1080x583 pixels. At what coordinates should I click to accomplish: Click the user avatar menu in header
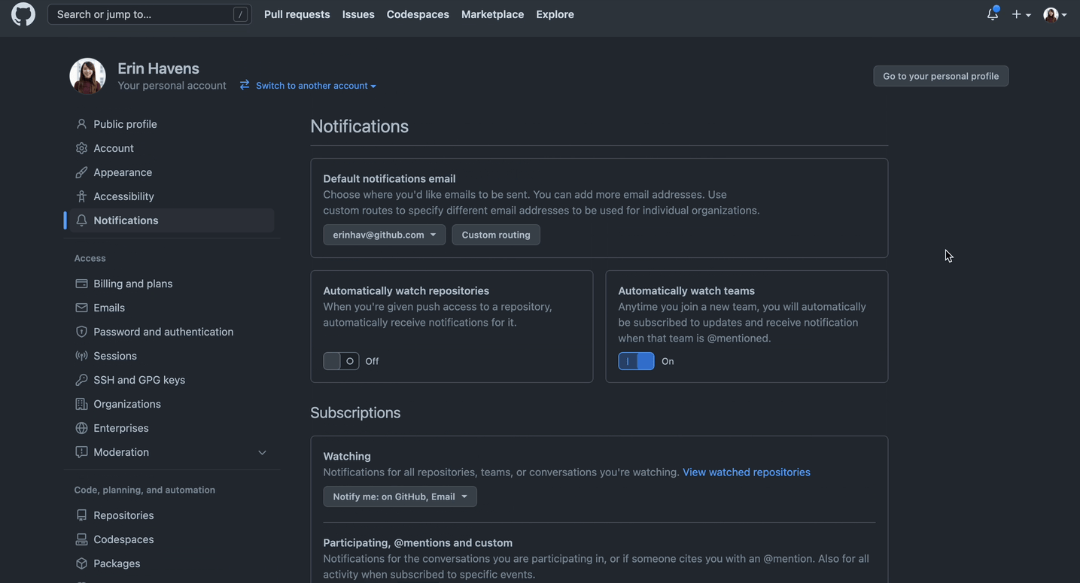click(x=1054, y=14)
